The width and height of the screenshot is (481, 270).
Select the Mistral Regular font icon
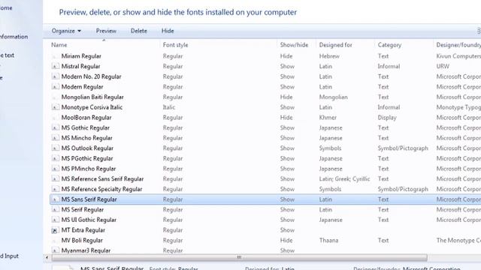(x=55, y=67)
